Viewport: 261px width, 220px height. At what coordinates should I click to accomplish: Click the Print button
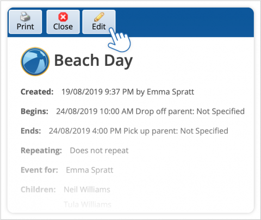(x=26, y=22)
